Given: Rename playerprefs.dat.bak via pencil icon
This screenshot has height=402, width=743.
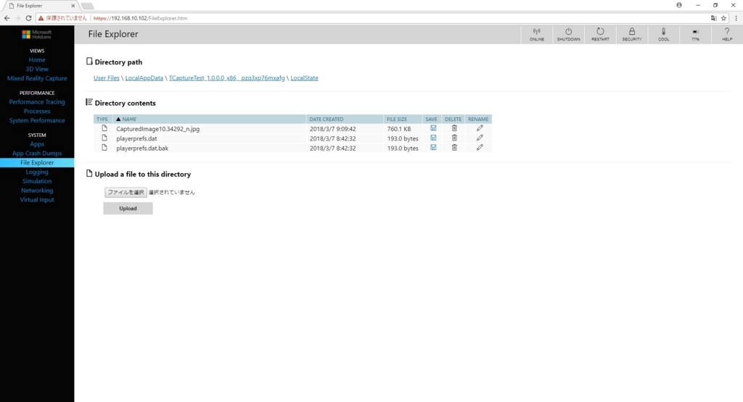Looking at the screenshot, I should tap(480, 148).
